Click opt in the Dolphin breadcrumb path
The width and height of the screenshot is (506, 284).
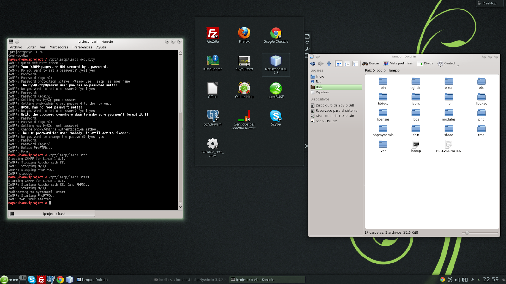point(379,70)
